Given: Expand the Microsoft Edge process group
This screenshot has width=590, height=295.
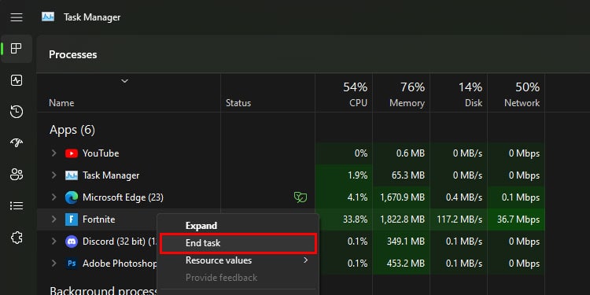Looking at the screenshot, I should (x=53, y=197).
